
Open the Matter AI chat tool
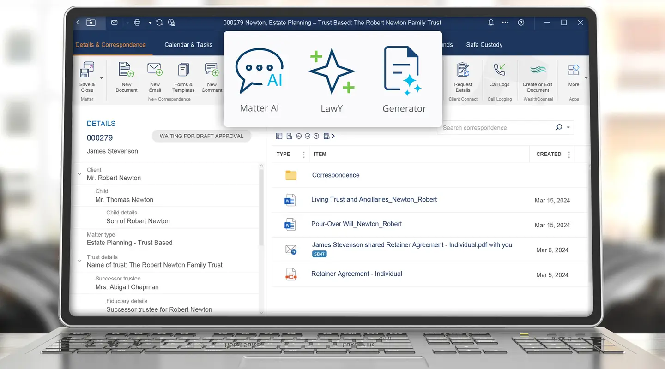coord(260,81)
